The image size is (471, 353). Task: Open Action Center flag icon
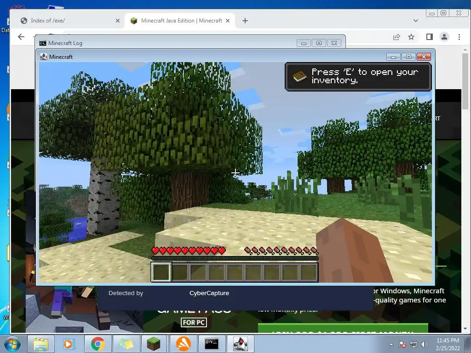tap(402, 344)
